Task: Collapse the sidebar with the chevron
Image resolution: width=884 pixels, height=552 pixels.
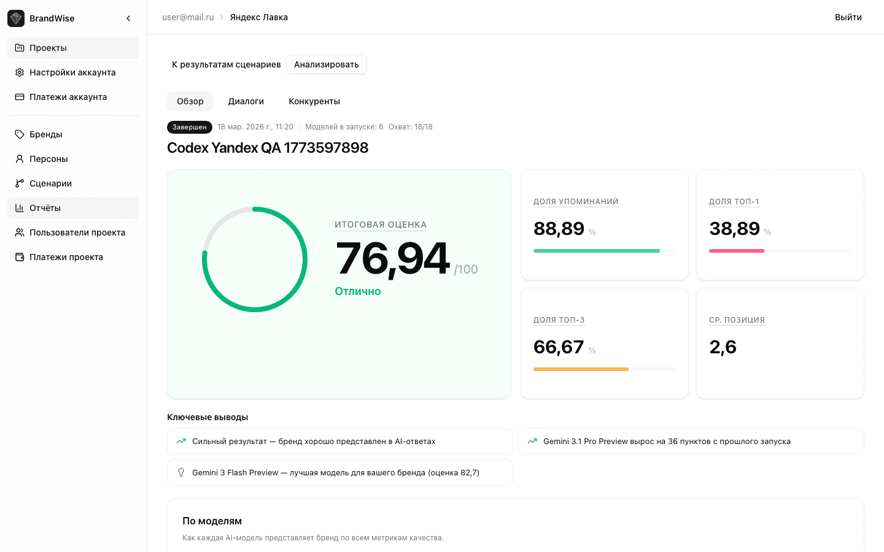Action: 128,18
